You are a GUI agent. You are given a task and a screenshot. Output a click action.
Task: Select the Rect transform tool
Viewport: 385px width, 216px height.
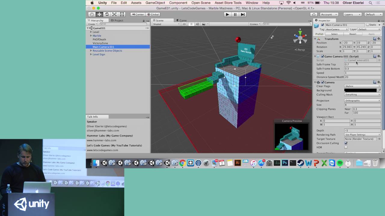[x=122, y=14]
